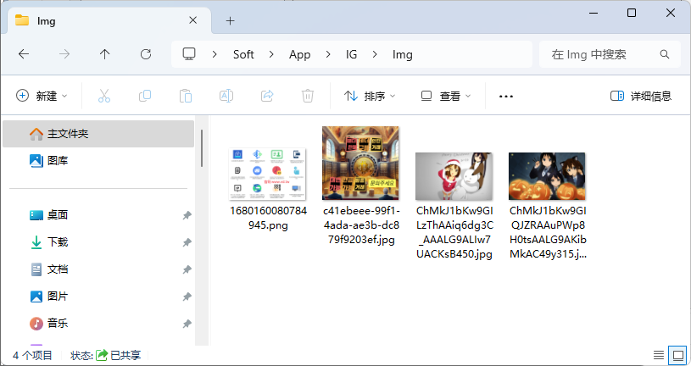Image resolution: width=691 pixels, height=366 pixels.
Task: Click file name ending UACKsB450.jpg
Action: 454,232
